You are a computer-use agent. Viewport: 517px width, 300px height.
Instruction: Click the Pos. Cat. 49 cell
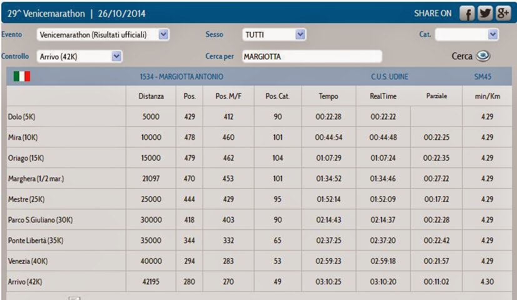coord(278,282)
